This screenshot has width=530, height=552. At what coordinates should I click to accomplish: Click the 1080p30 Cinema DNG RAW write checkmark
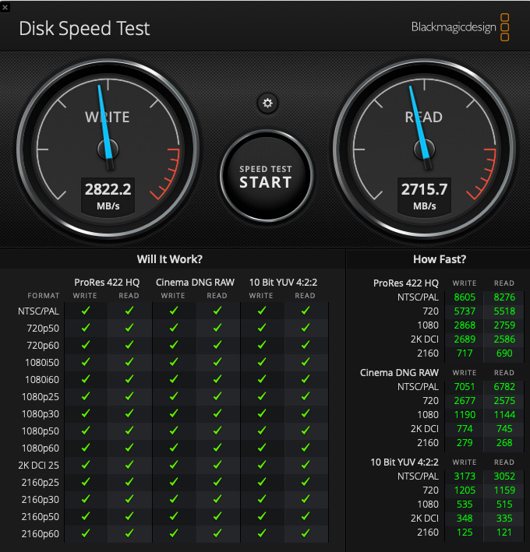point(173,413)
